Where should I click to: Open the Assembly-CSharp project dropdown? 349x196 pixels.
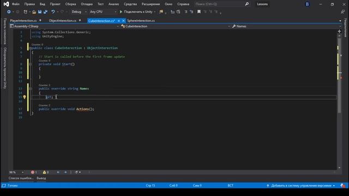[64, 26]
